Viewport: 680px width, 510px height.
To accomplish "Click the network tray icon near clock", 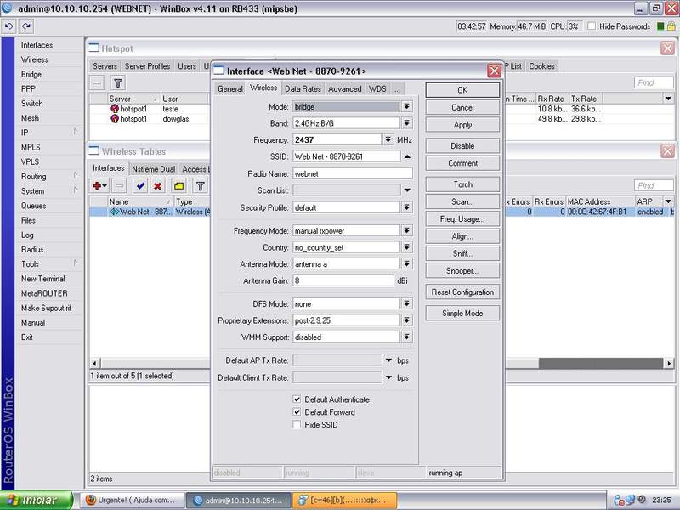I will [x=630, y=501].
